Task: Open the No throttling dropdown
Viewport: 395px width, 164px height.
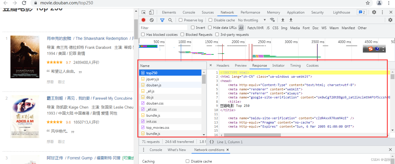Action: 252,20
